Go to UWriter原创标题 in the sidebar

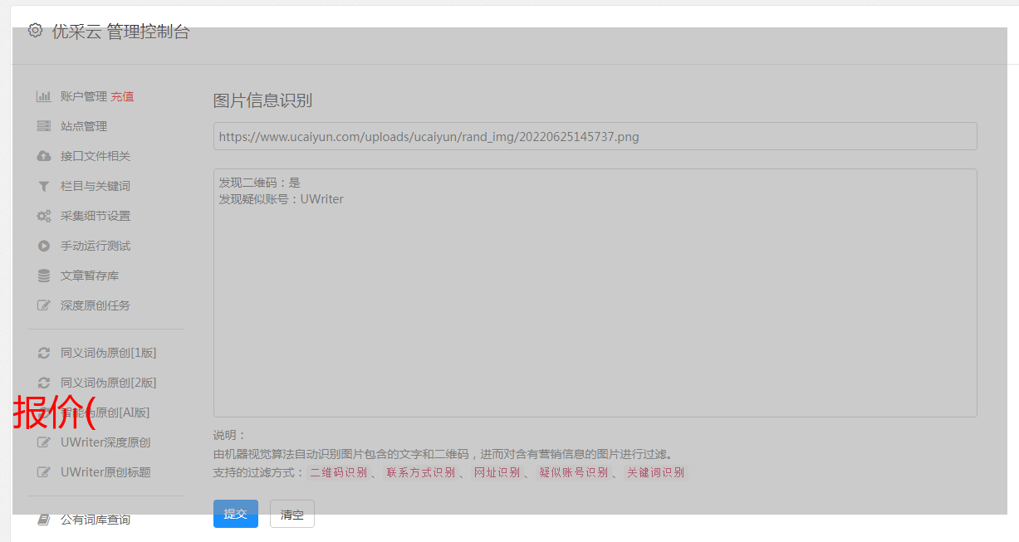coord(105,472)
